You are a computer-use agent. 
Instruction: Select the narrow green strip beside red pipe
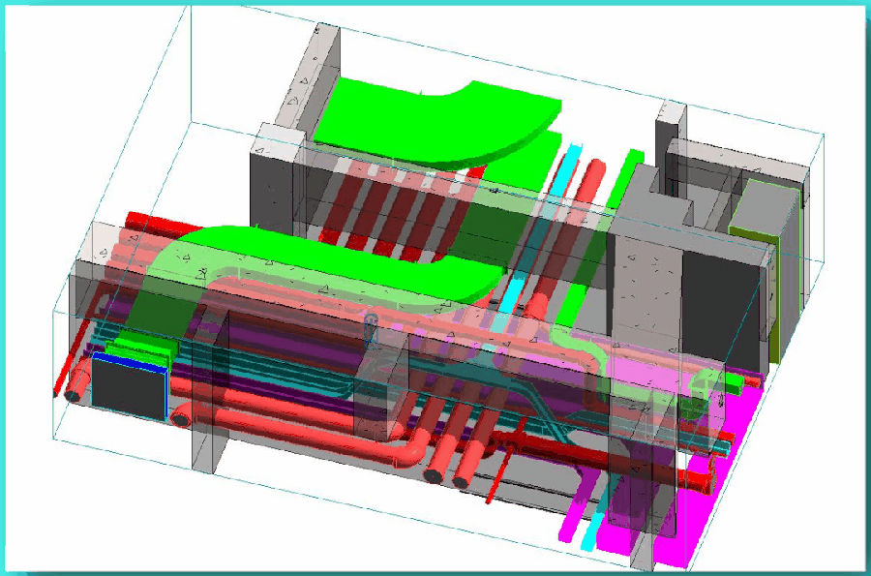(624, 179)
